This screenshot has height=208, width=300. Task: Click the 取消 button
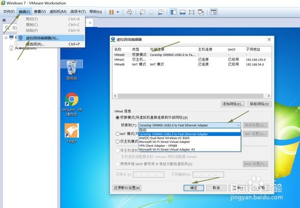point(216,188)
